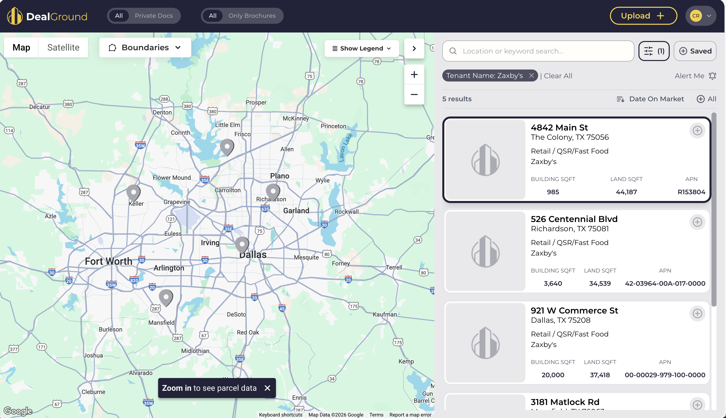Screen dimensions: 726x418
Task: Click the map zoom out minus button
Action: (414, 94)
